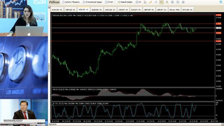Open the Отложенный ордер dialog
The width and height of the screenshot is (224, 126).
pos(92,2)
